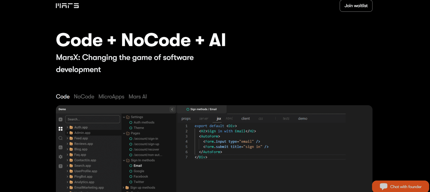The height and width of the screenshot is (192, 430).
Task: Switch to the Mars AI tab
Action: [x=138, y=97]
